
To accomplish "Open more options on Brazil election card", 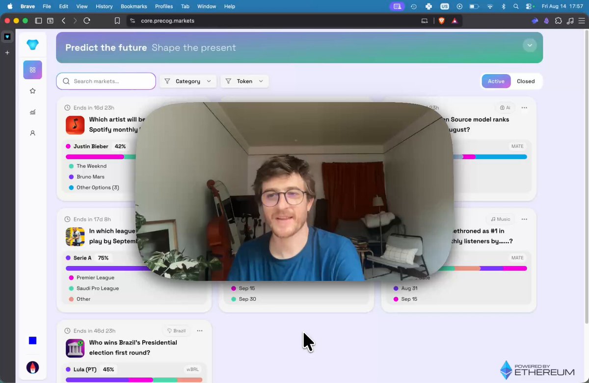I will (200, 331).
